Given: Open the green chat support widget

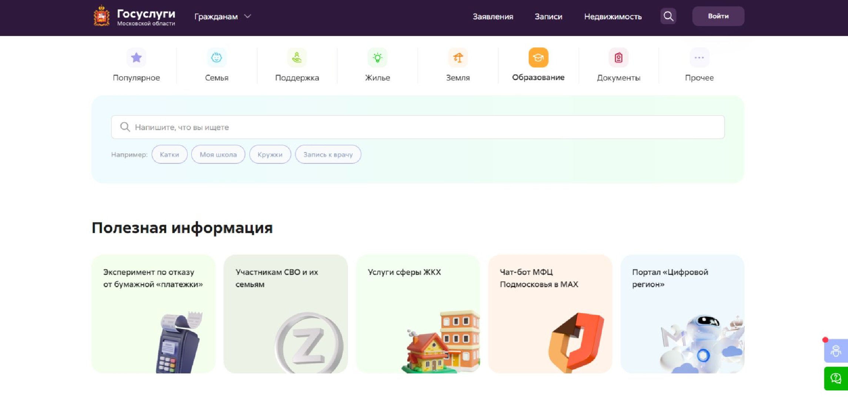Looking at the screenshot, I should pos(836,379).
